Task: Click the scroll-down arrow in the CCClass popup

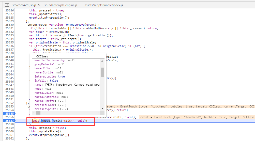Action: (x=102, y=108)
